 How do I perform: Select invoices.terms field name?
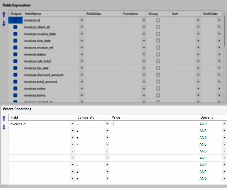point(35,95)
